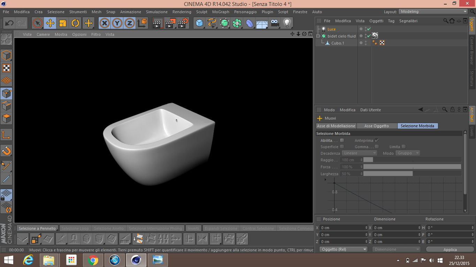Open the Layout Modeling dropdown
Screen dimensions: 476x267
tap(433, 12)
